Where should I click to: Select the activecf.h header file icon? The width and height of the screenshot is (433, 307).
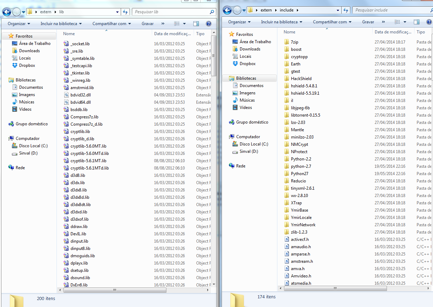click(287, 239)
